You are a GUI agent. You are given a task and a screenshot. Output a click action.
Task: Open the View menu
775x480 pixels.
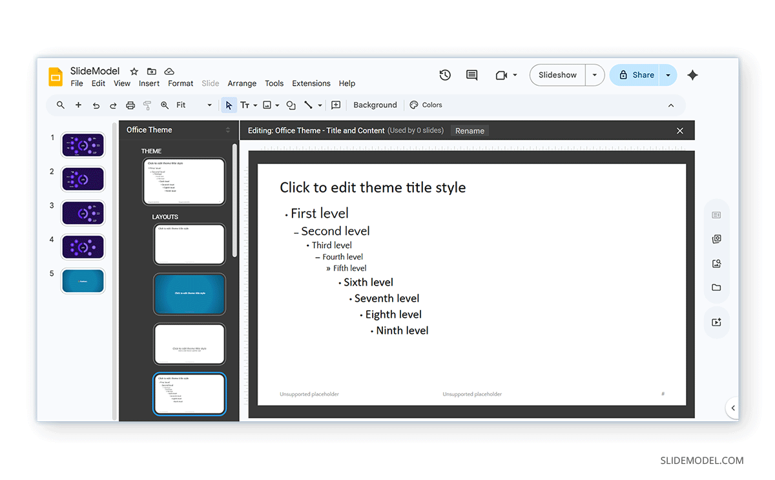[x=122, y=83]
